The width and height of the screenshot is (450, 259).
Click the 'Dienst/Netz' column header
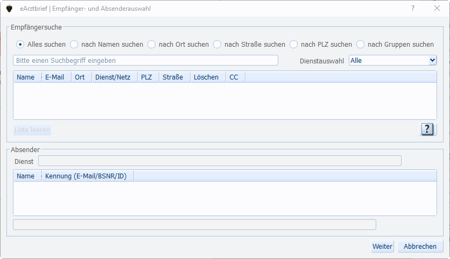115,77
